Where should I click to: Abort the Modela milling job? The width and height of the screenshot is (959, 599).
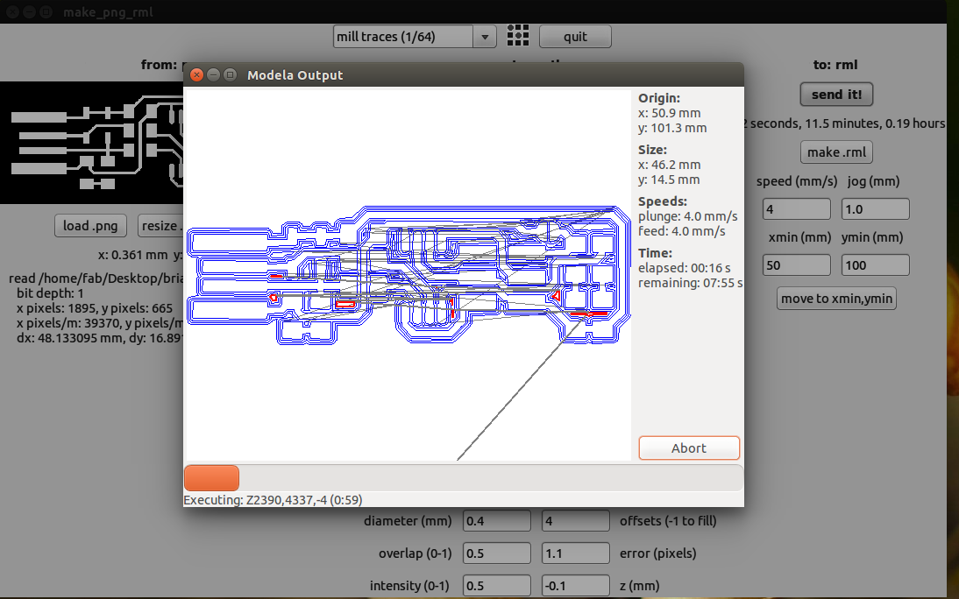(x=689, y=447)
